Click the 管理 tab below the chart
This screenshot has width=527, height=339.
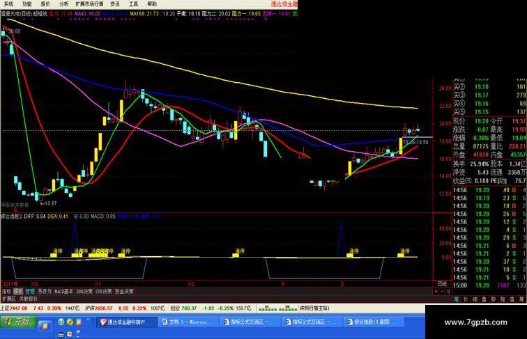tap(30, 292)
